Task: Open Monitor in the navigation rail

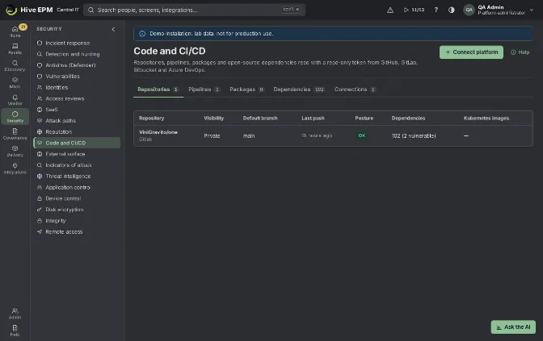Action: pos(15,100)
